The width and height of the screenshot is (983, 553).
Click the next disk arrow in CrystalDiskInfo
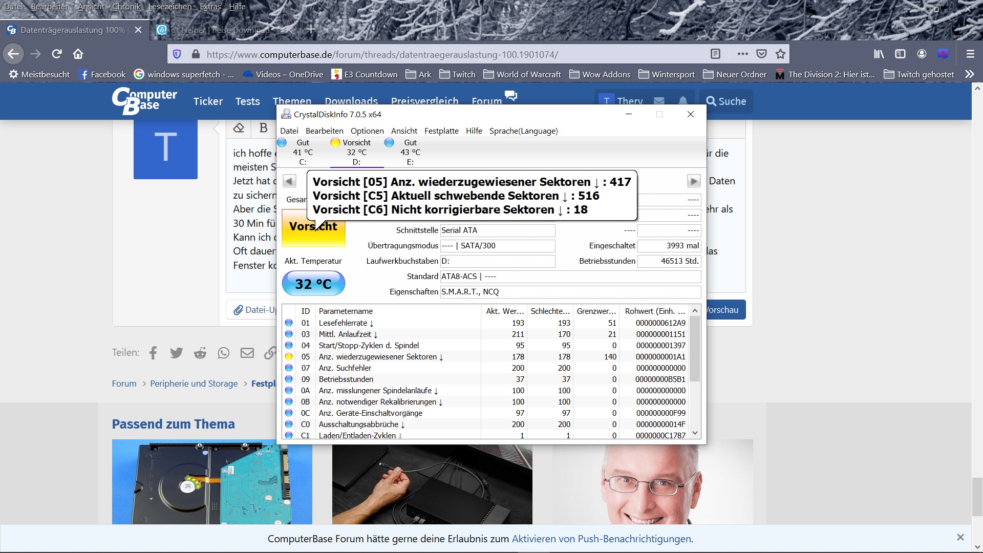693,181
